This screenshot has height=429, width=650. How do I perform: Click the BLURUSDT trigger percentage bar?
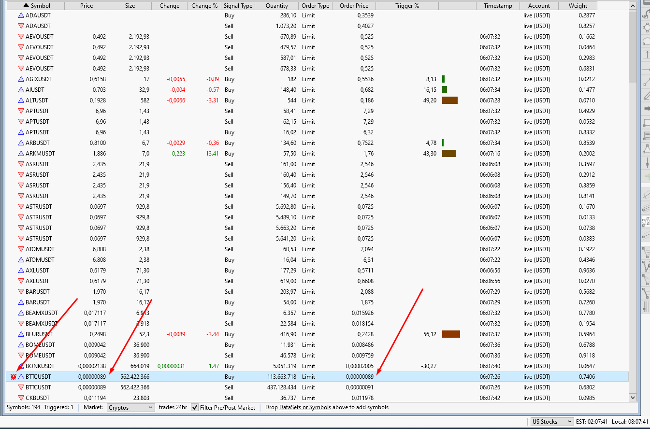[451, 334]
